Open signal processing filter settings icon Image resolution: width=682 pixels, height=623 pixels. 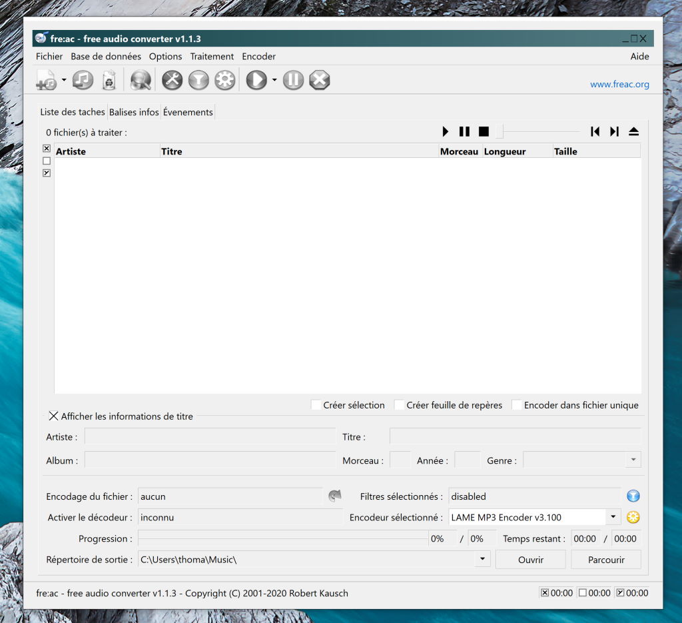pyautogui.click(x=198, y=80)
